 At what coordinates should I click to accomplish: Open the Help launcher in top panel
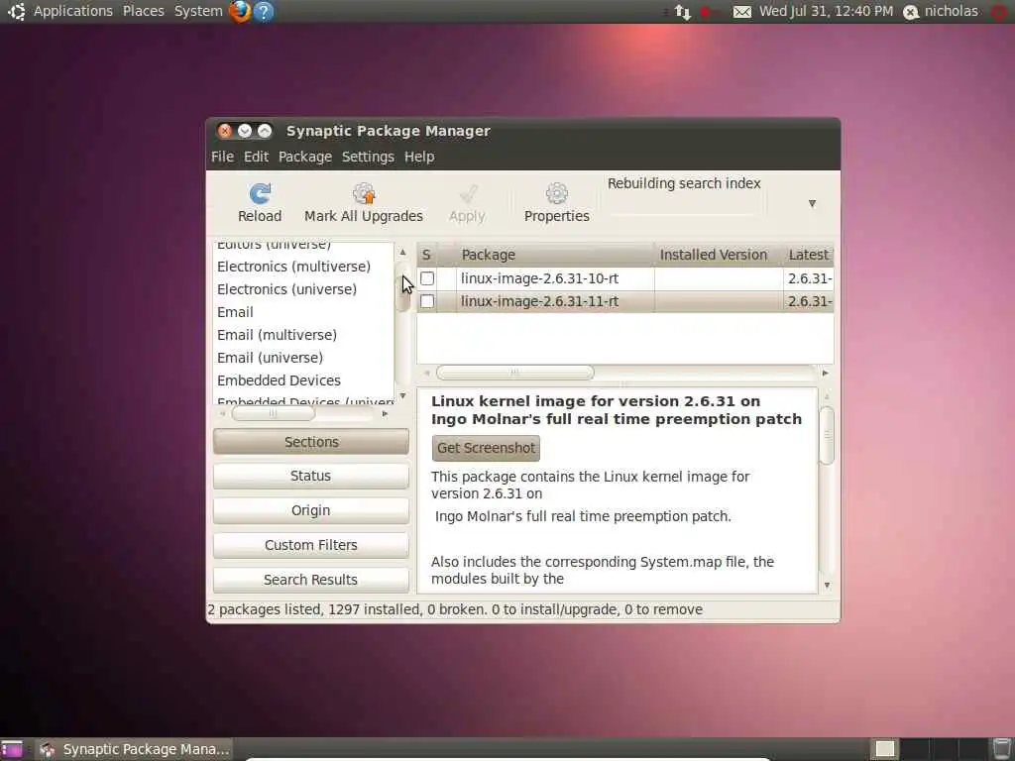264,12
